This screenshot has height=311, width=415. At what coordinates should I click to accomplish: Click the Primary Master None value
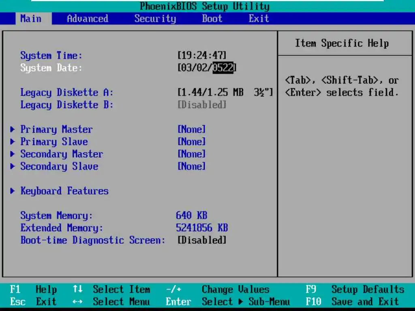pos(192,129)
